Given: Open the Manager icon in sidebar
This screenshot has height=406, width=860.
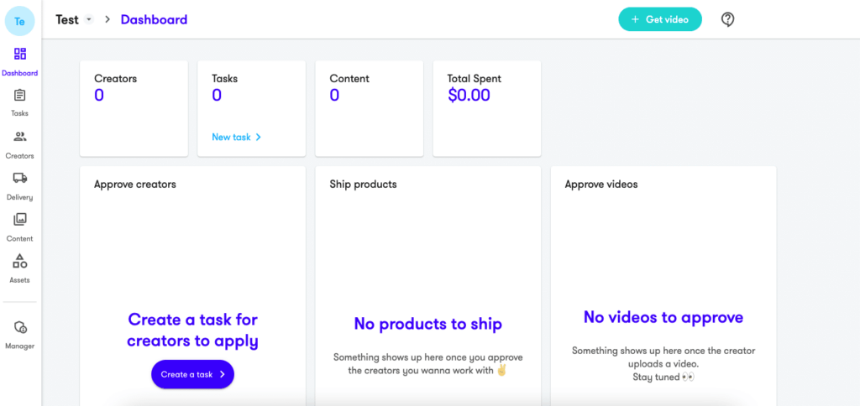Looking at the screenshot, I should pos(20,328).
